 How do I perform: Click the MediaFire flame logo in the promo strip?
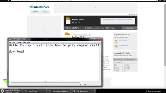click(67, 28)
